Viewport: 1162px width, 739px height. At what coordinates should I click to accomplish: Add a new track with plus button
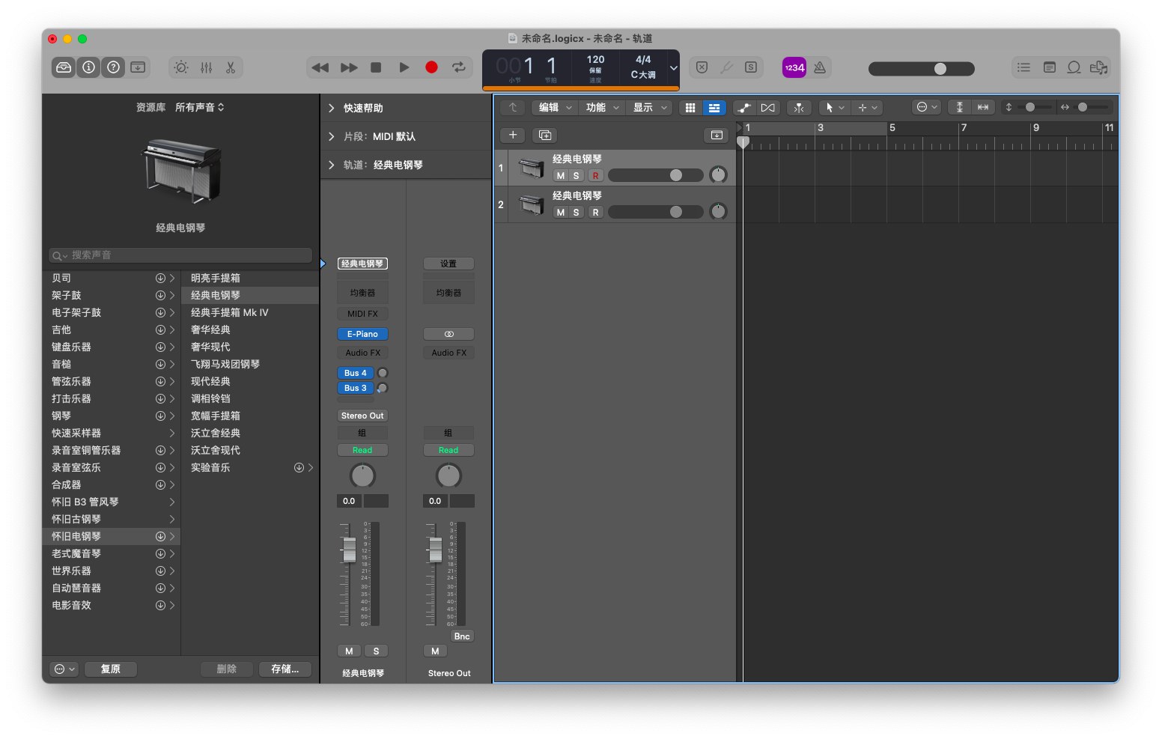513,135
